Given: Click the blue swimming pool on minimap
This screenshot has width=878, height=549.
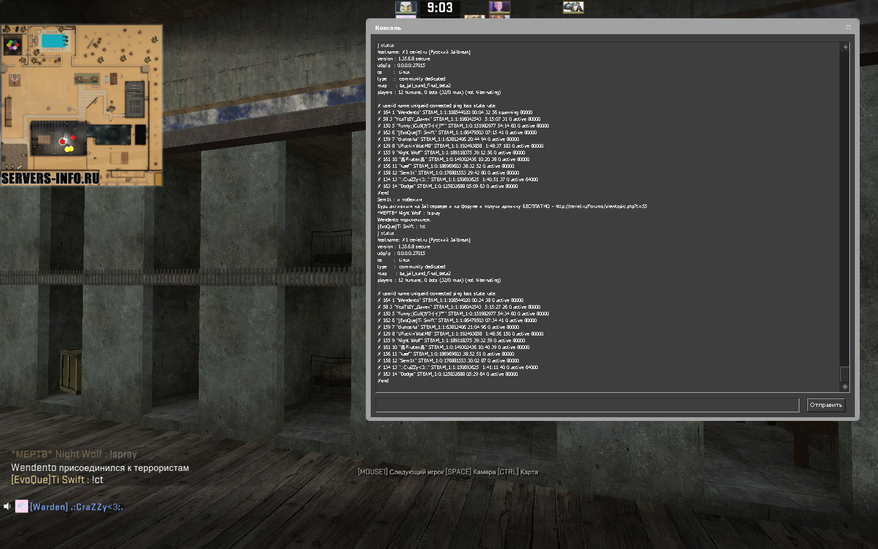Looking at the screenshot, I should click(54, 41).
